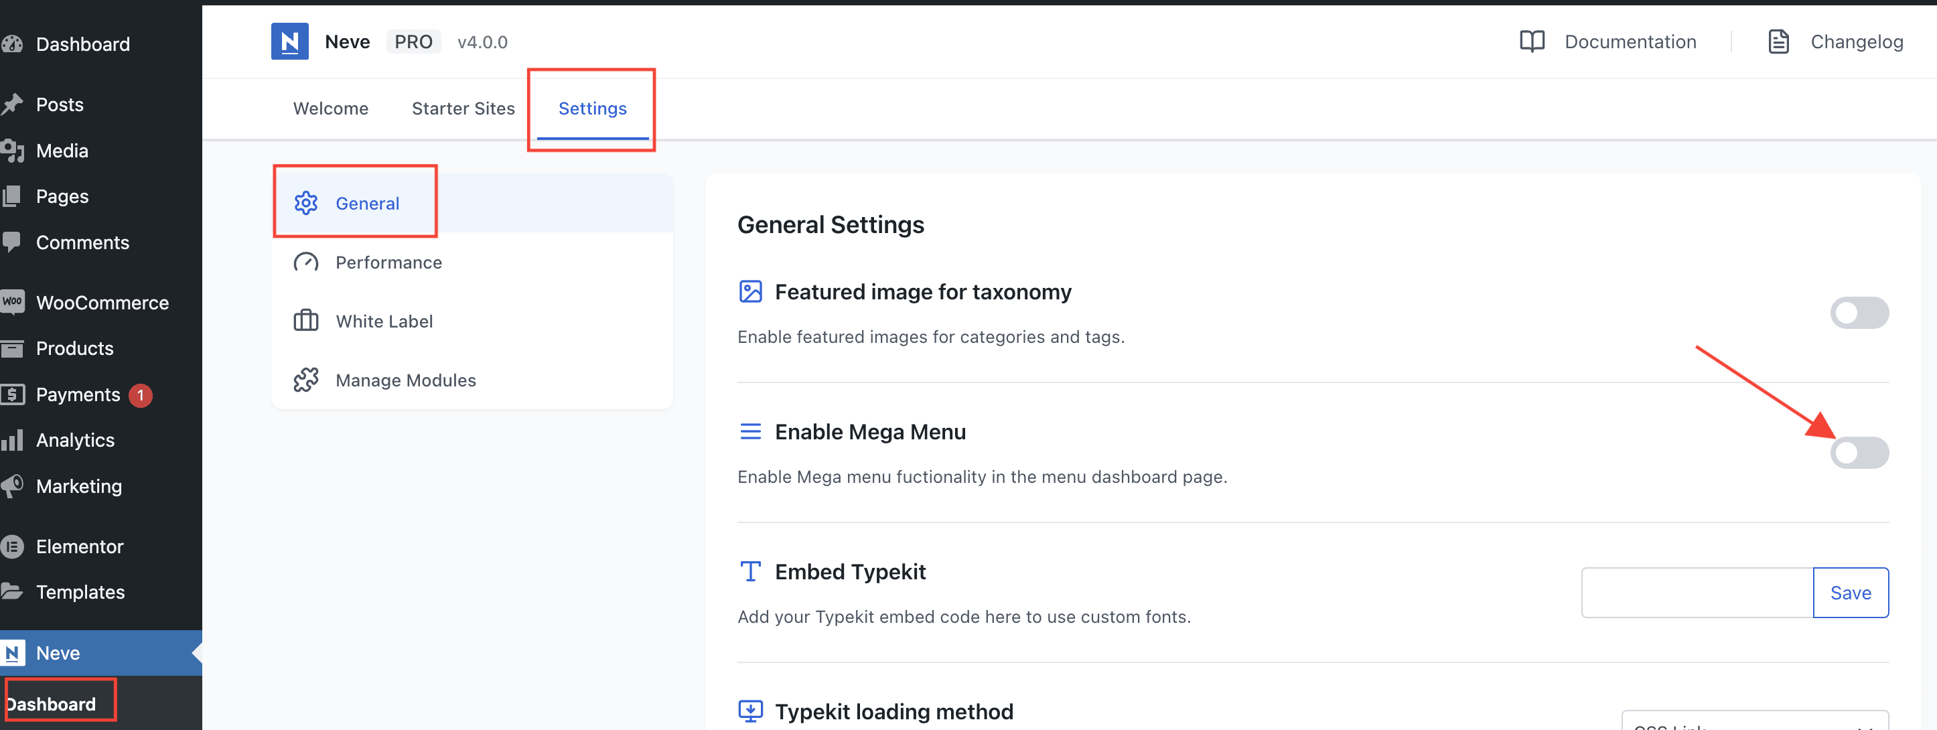Screen dimensions: 1937x730
Task: Click the Changelog document icon
Action: 1778,42
